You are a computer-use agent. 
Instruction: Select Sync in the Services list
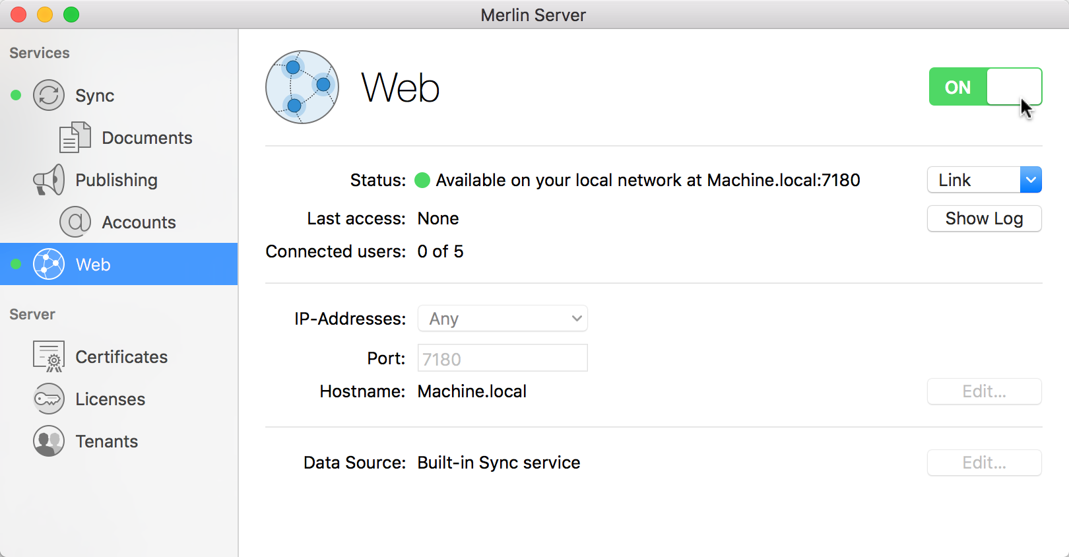[119, 95]
